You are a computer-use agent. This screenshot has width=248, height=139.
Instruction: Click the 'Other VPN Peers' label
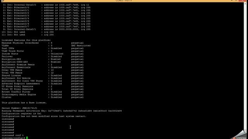click(12, 70)
